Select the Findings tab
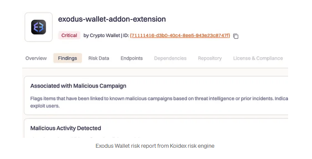312x159 pixels. 67,58
